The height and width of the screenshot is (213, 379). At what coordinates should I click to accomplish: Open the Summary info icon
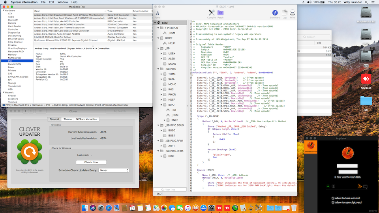coord(275,13)
